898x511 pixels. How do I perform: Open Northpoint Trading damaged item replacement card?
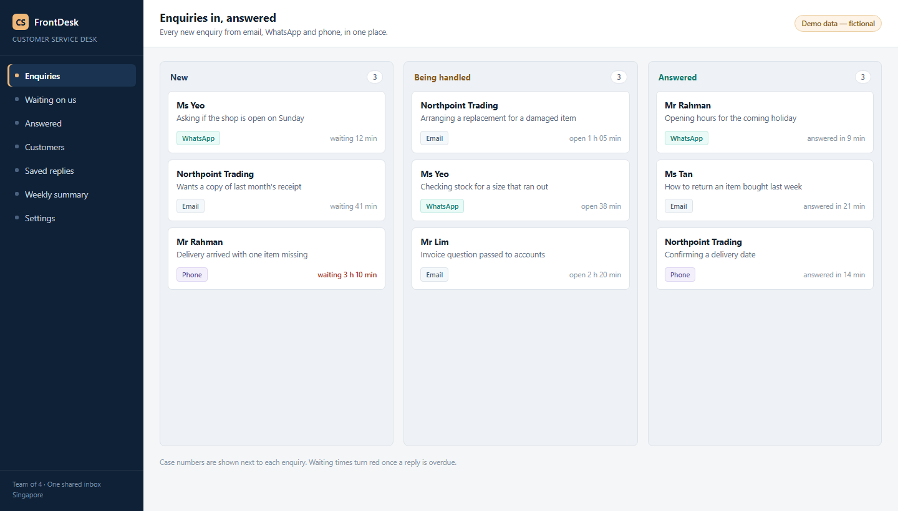pos(521,122)
